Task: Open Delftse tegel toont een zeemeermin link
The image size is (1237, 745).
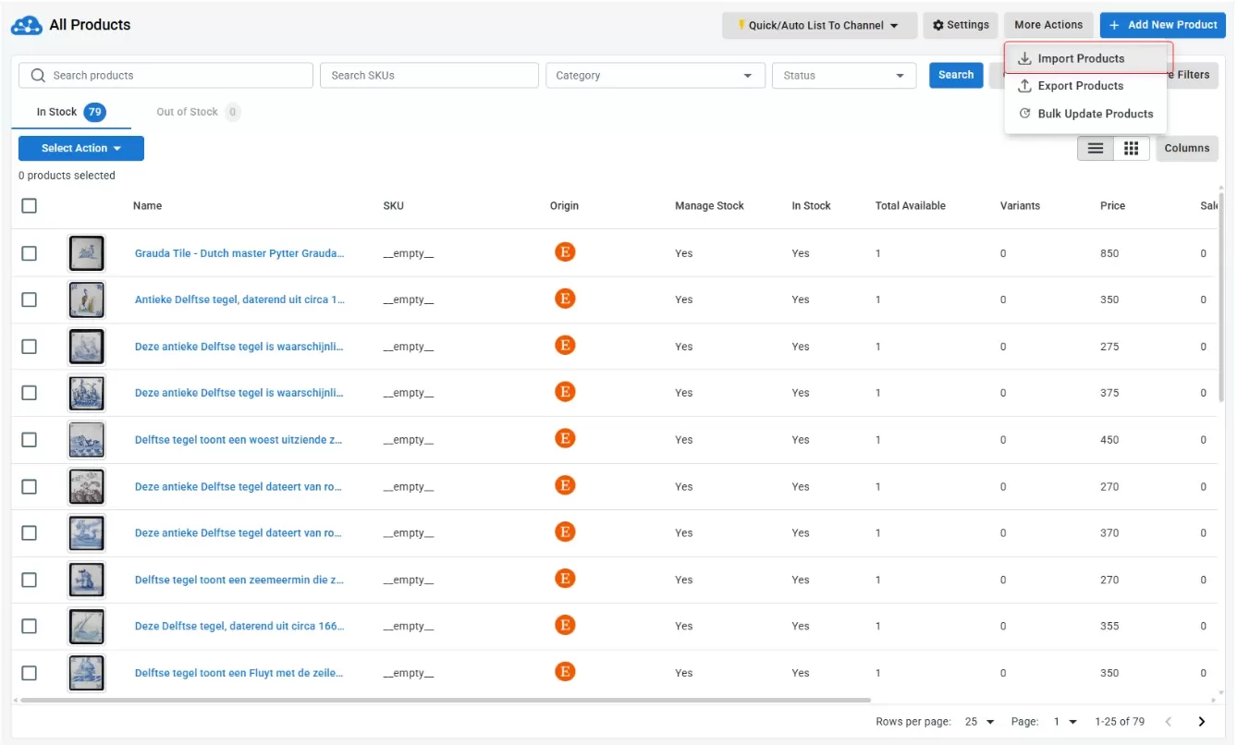Action: [x=239, y=580]
